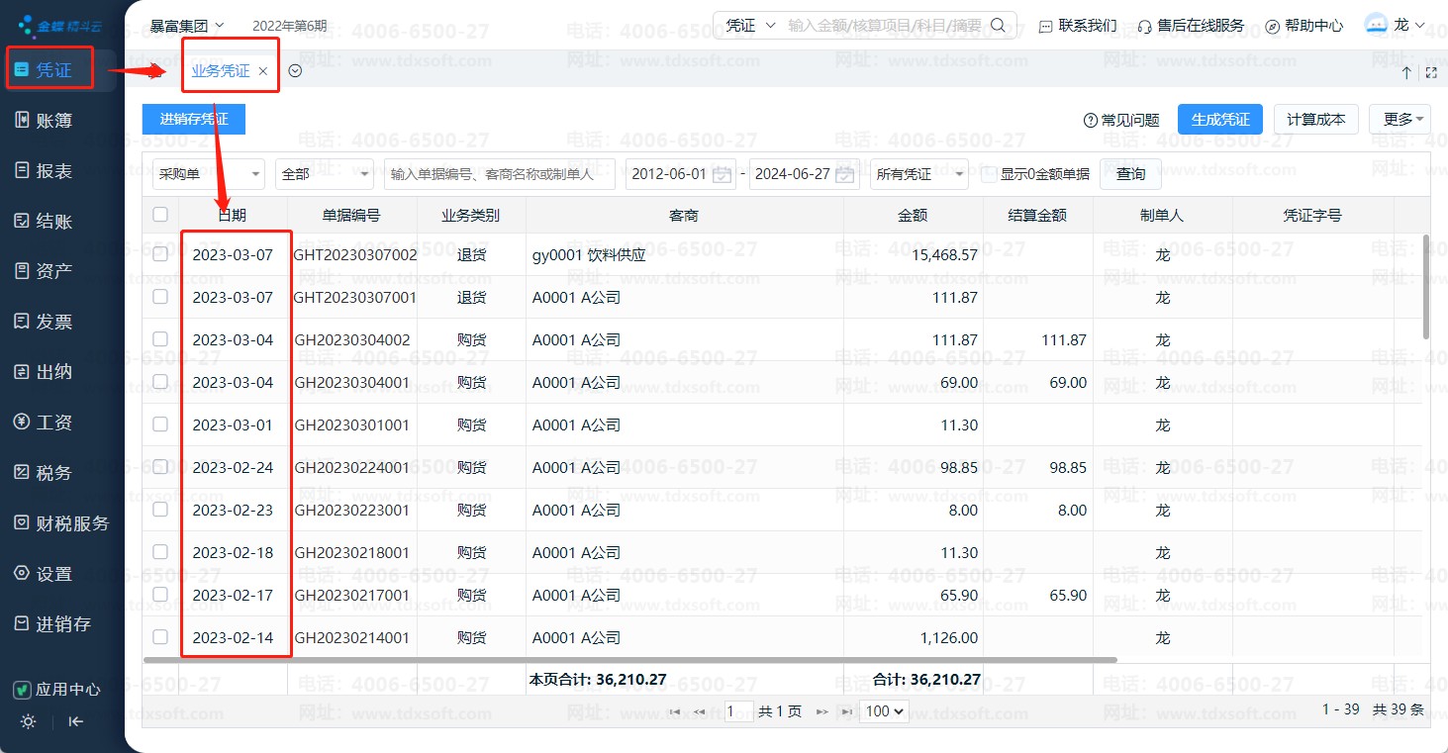Open the 采购单 document type dropdown
The image size is (1448, 753).
(208, 174)
